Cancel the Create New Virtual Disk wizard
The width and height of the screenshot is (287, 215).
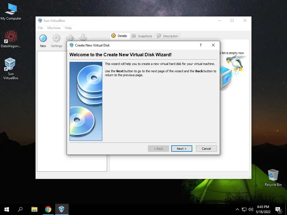(x=206, y=149)
